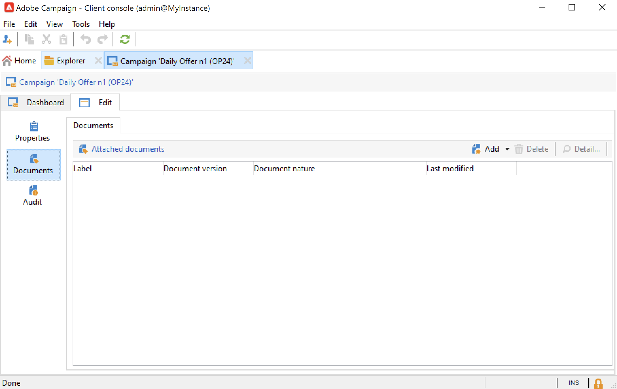Open the Audit sidebar icon
The height and width of the screenshot is (389, 617).
coord(34,191)
